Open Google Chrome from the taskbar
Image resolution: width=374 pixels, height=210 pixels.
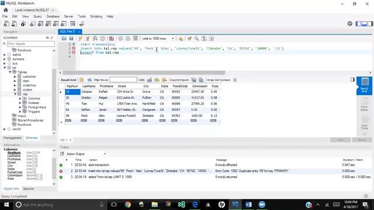(128, 205)
